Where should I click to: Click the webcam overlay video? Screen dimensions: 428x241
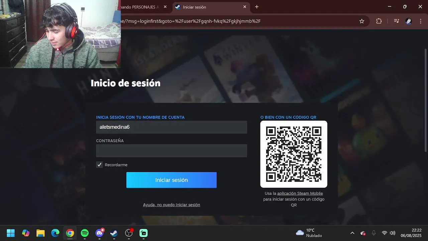pos(60,34)
